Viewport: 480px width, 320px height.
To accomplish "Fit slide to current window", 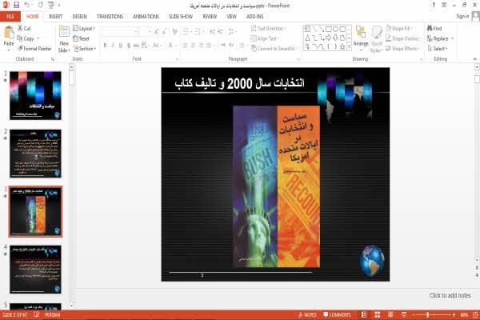I will tap(476, 314).
